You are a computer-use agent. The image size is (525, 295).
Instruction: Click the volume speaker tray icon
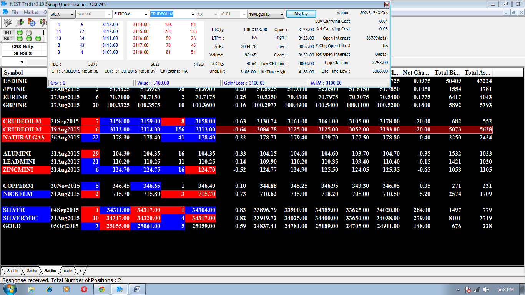(x=486, y=290)
